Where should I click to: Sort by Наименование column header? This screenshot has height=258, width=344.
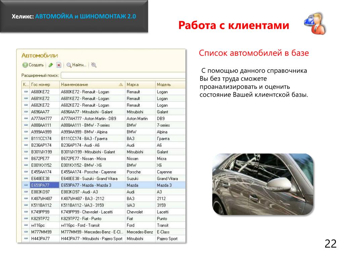(x=92, y=84)
